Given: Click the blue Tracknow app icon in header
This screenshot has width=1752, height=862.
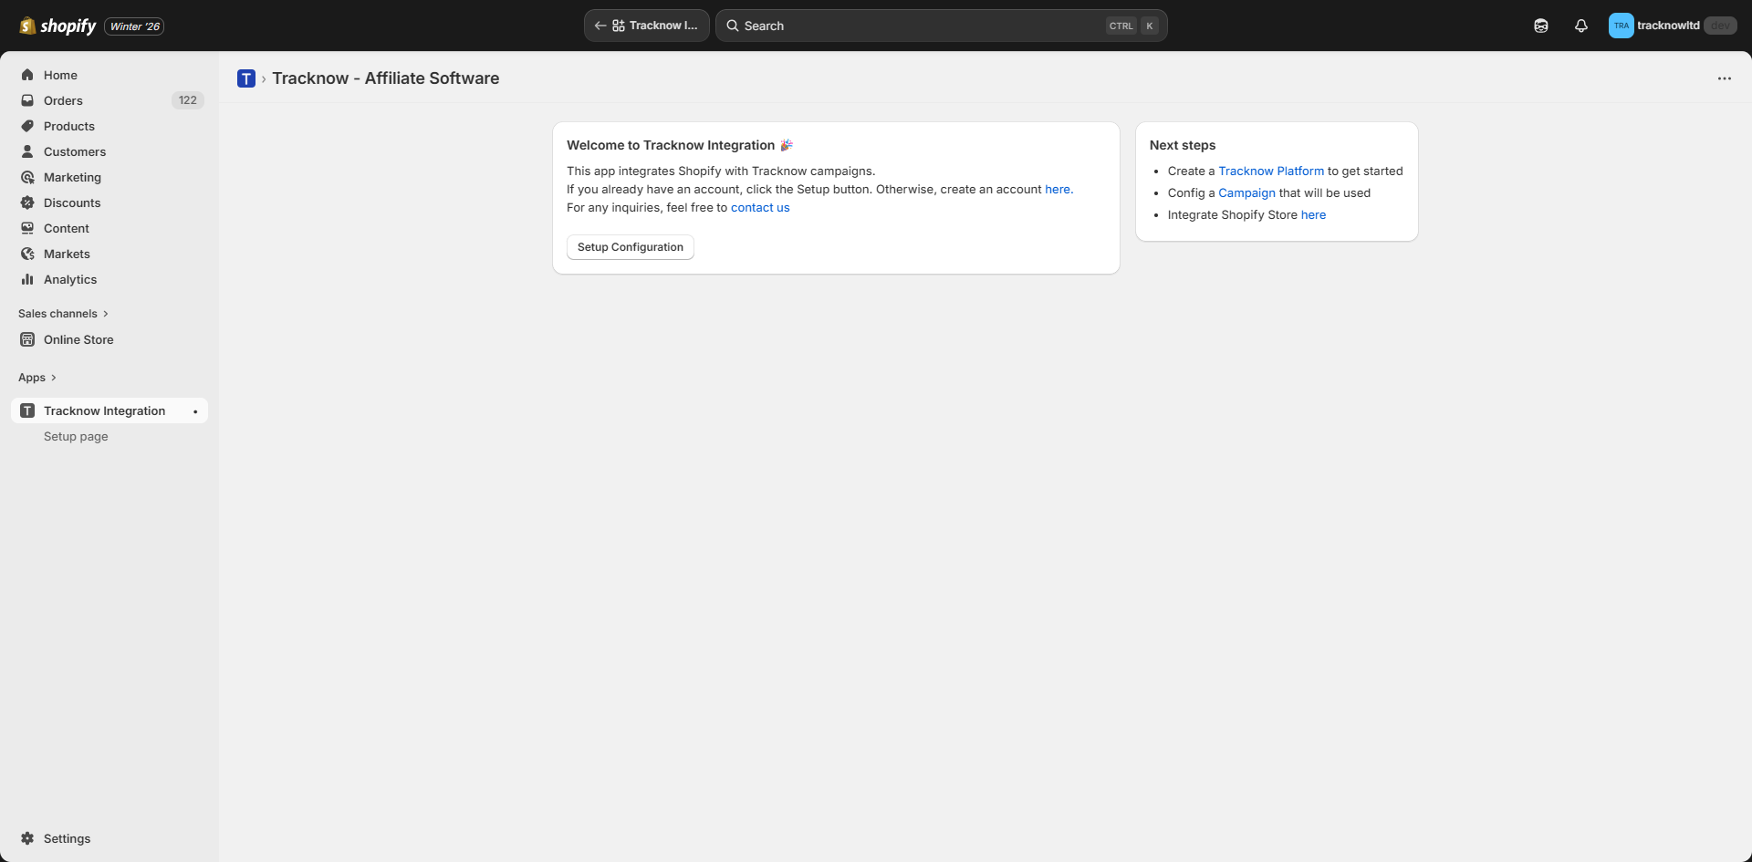Looking at the screenshot, I should 246,78.
